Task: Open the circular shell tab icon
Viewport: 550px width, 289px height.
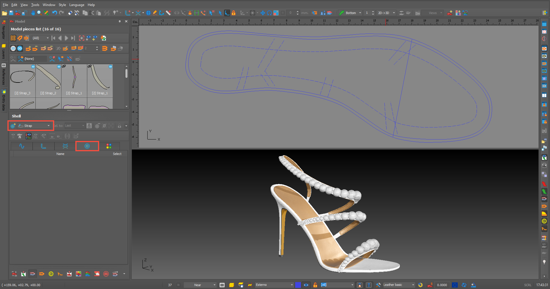Action: pos(87,146)
